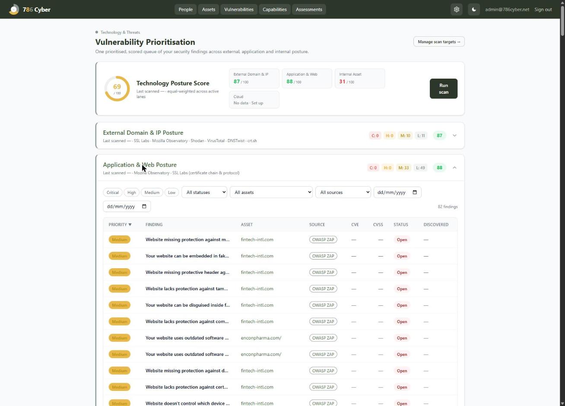Open the All statuses dropdown
This screenshot has height=406, width=565.
pyautogui.click(x=204, y=192)
